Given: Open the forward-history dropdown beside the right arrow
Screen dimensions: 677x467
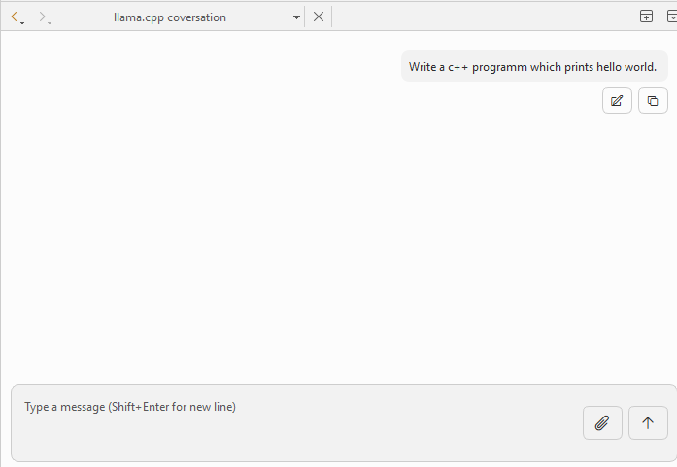Looking at the screenshot, I should tap(50, 22).
